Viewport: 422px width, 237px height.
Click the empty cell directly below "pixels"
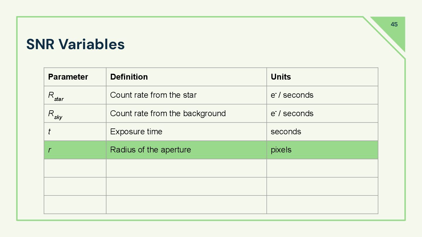[322, 168]
